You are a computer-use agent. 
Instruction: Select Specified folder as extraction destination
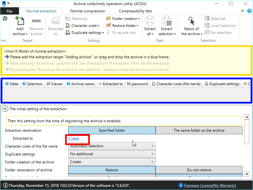click(112, 130)
